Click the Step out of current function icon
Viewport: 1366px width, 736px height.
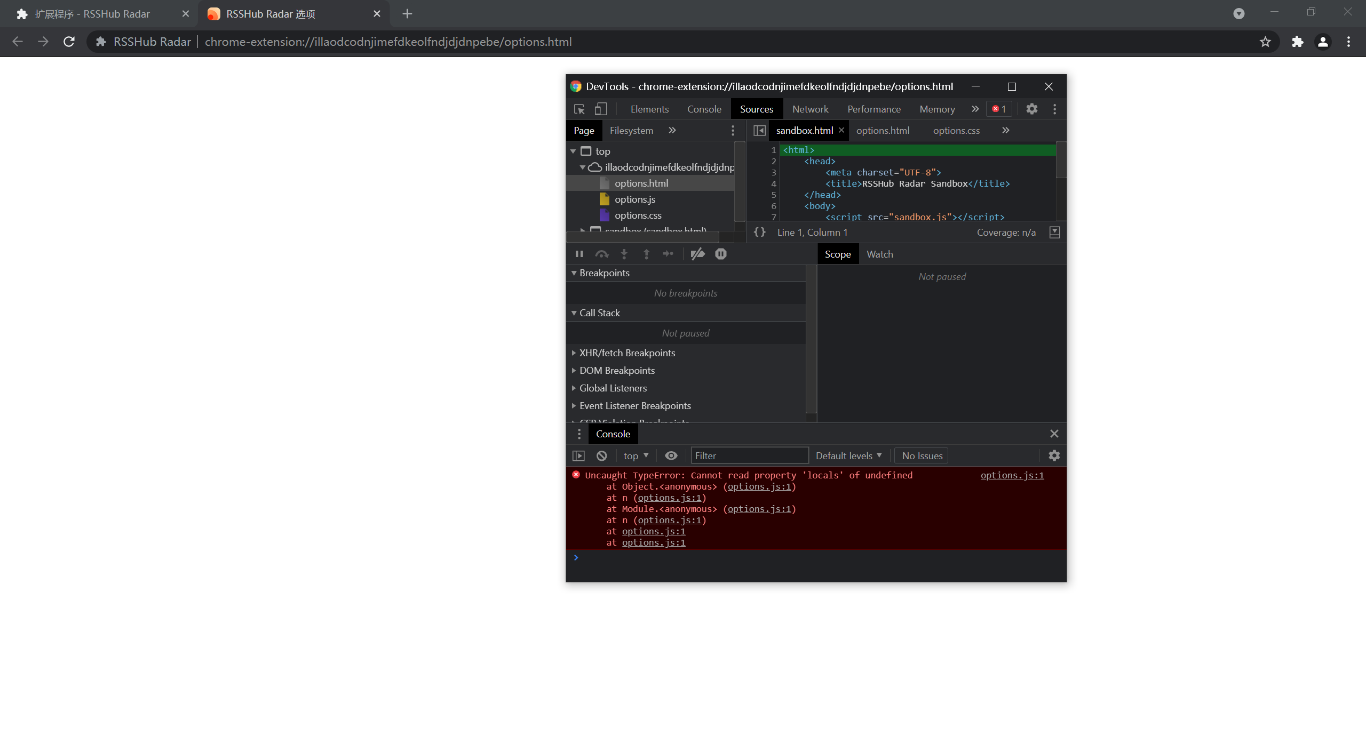pyautogui.click(x=646, y=254)
